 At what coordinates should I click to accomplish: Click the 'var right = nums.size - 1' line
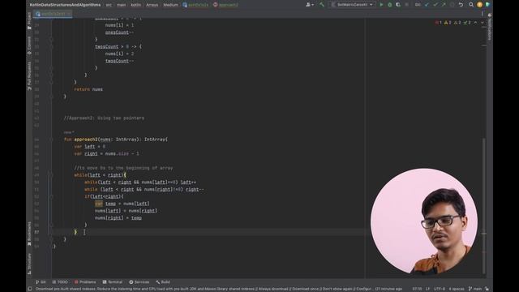point(106,153)
